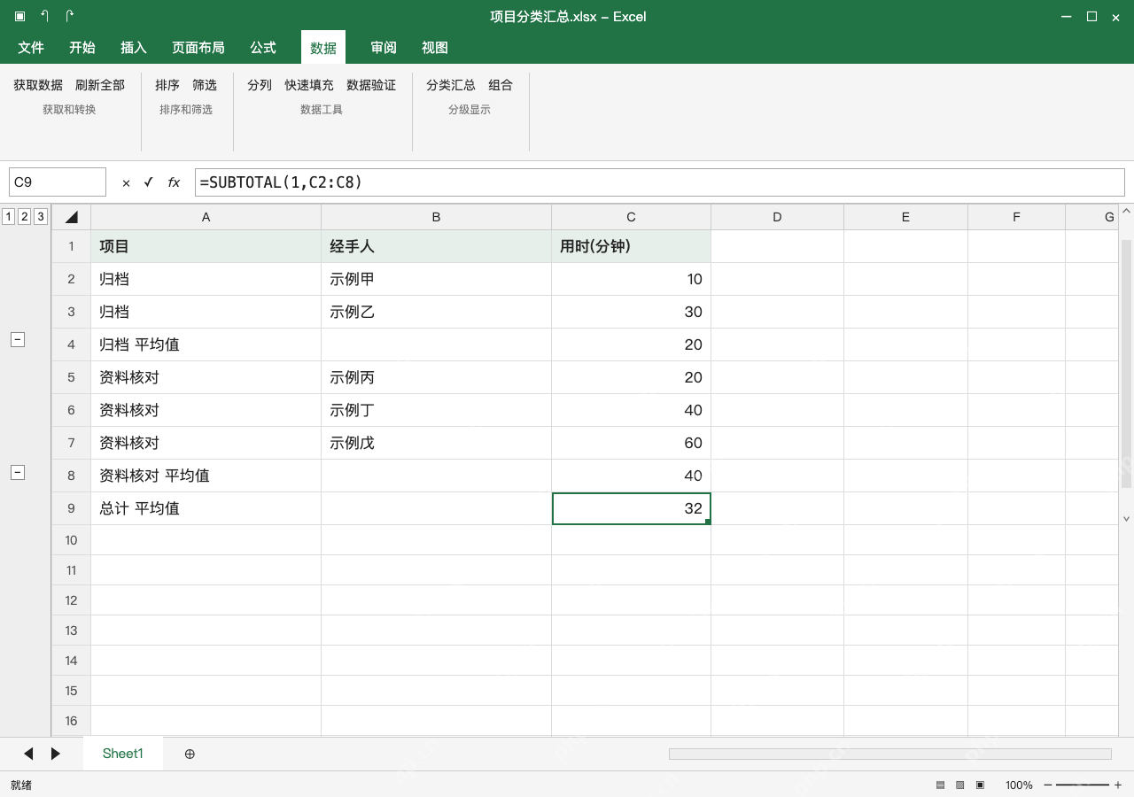Switch to the Normal view icon in the status bar
Viewport: 1134px width, 797px height.
941,785
